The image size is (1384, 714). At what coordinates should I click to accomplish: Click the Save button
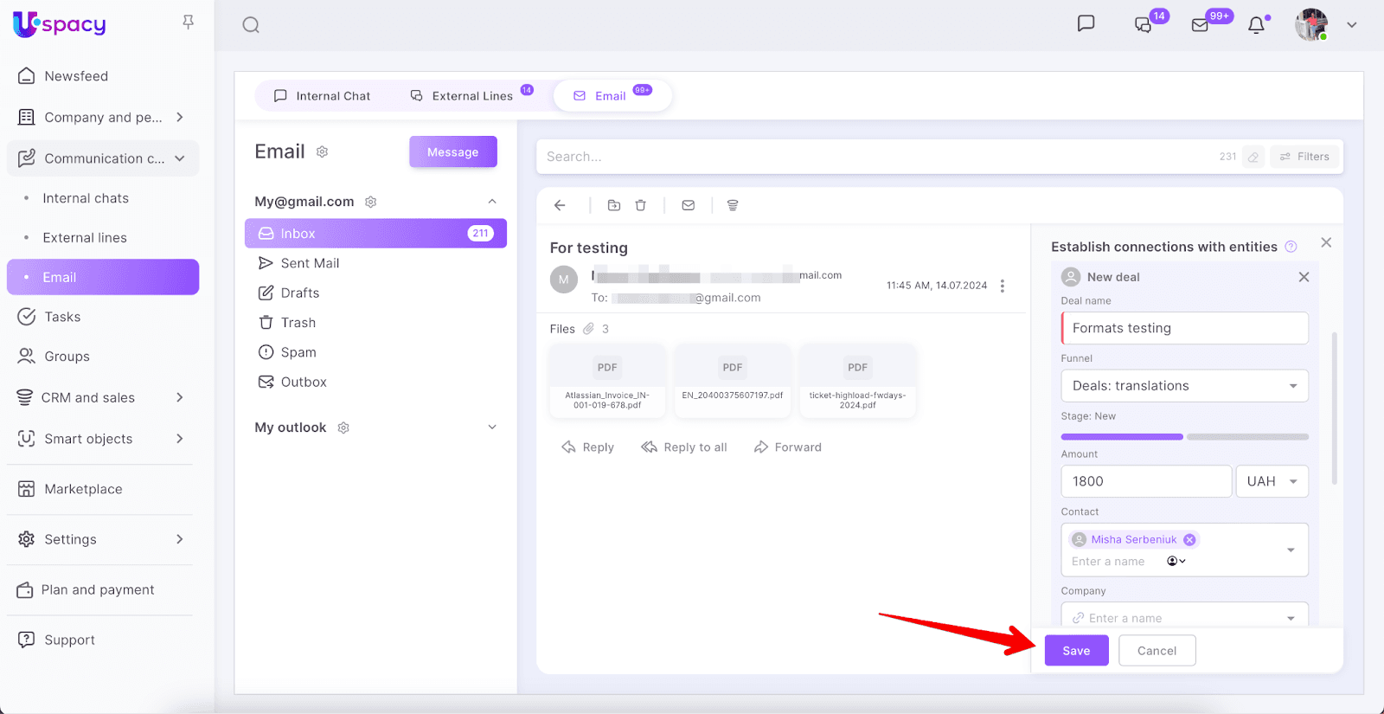pyautogui.click(x=1076, y=651)
